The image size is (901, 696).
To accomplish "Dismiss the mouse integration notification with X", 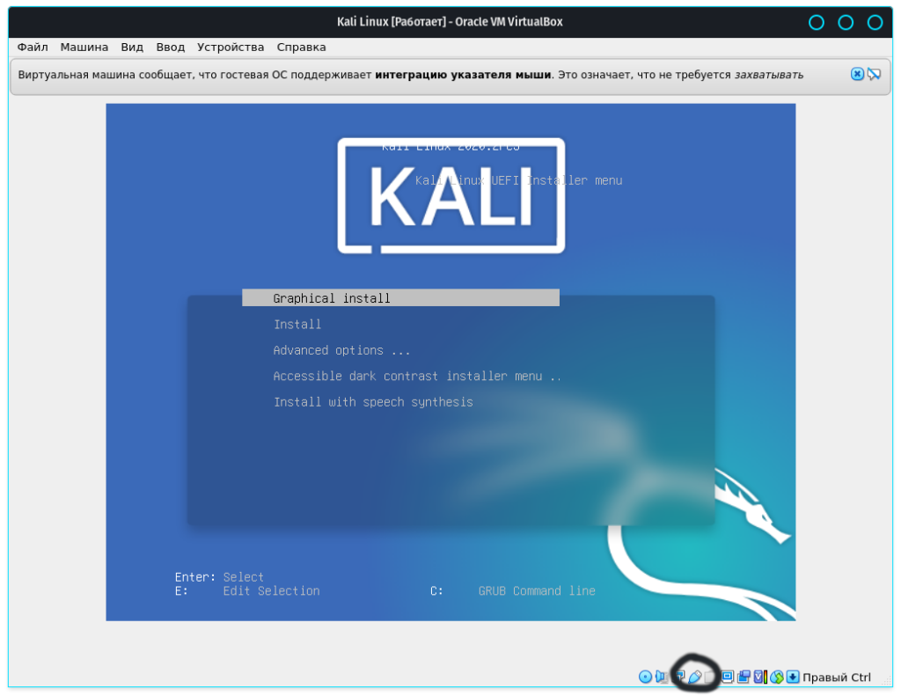I will coord(857,74).
